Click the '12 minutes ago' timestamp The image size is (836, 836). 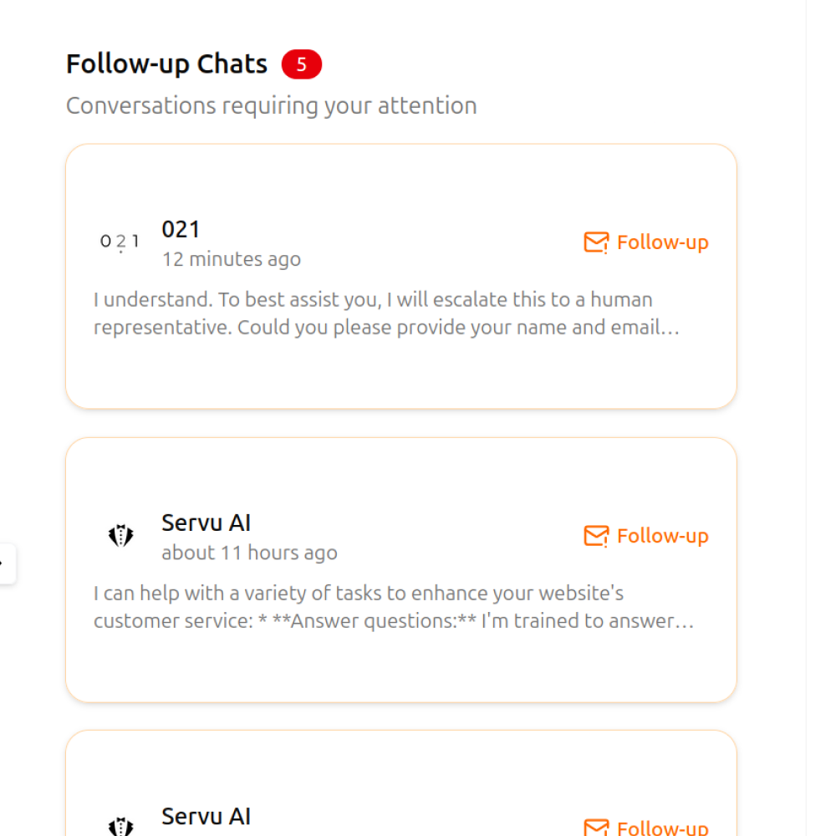231,259
